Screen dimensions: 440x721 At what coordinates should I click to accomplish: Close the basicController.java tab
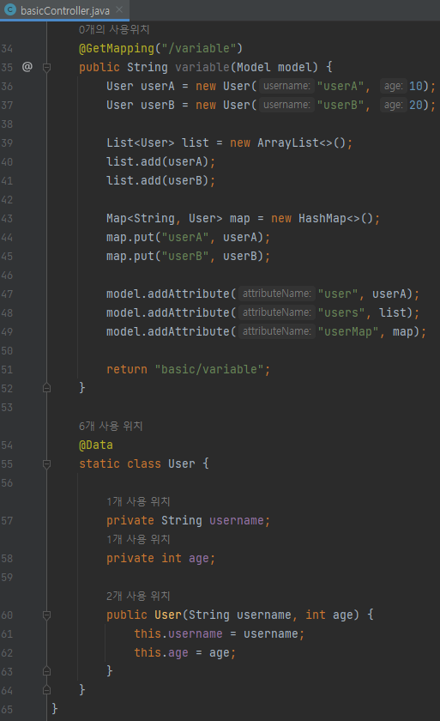(x=119, y=9)
